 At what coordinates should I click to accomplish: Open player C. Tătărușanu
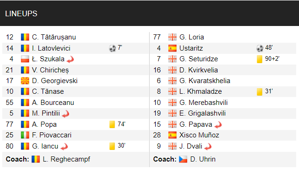[54, 37]
